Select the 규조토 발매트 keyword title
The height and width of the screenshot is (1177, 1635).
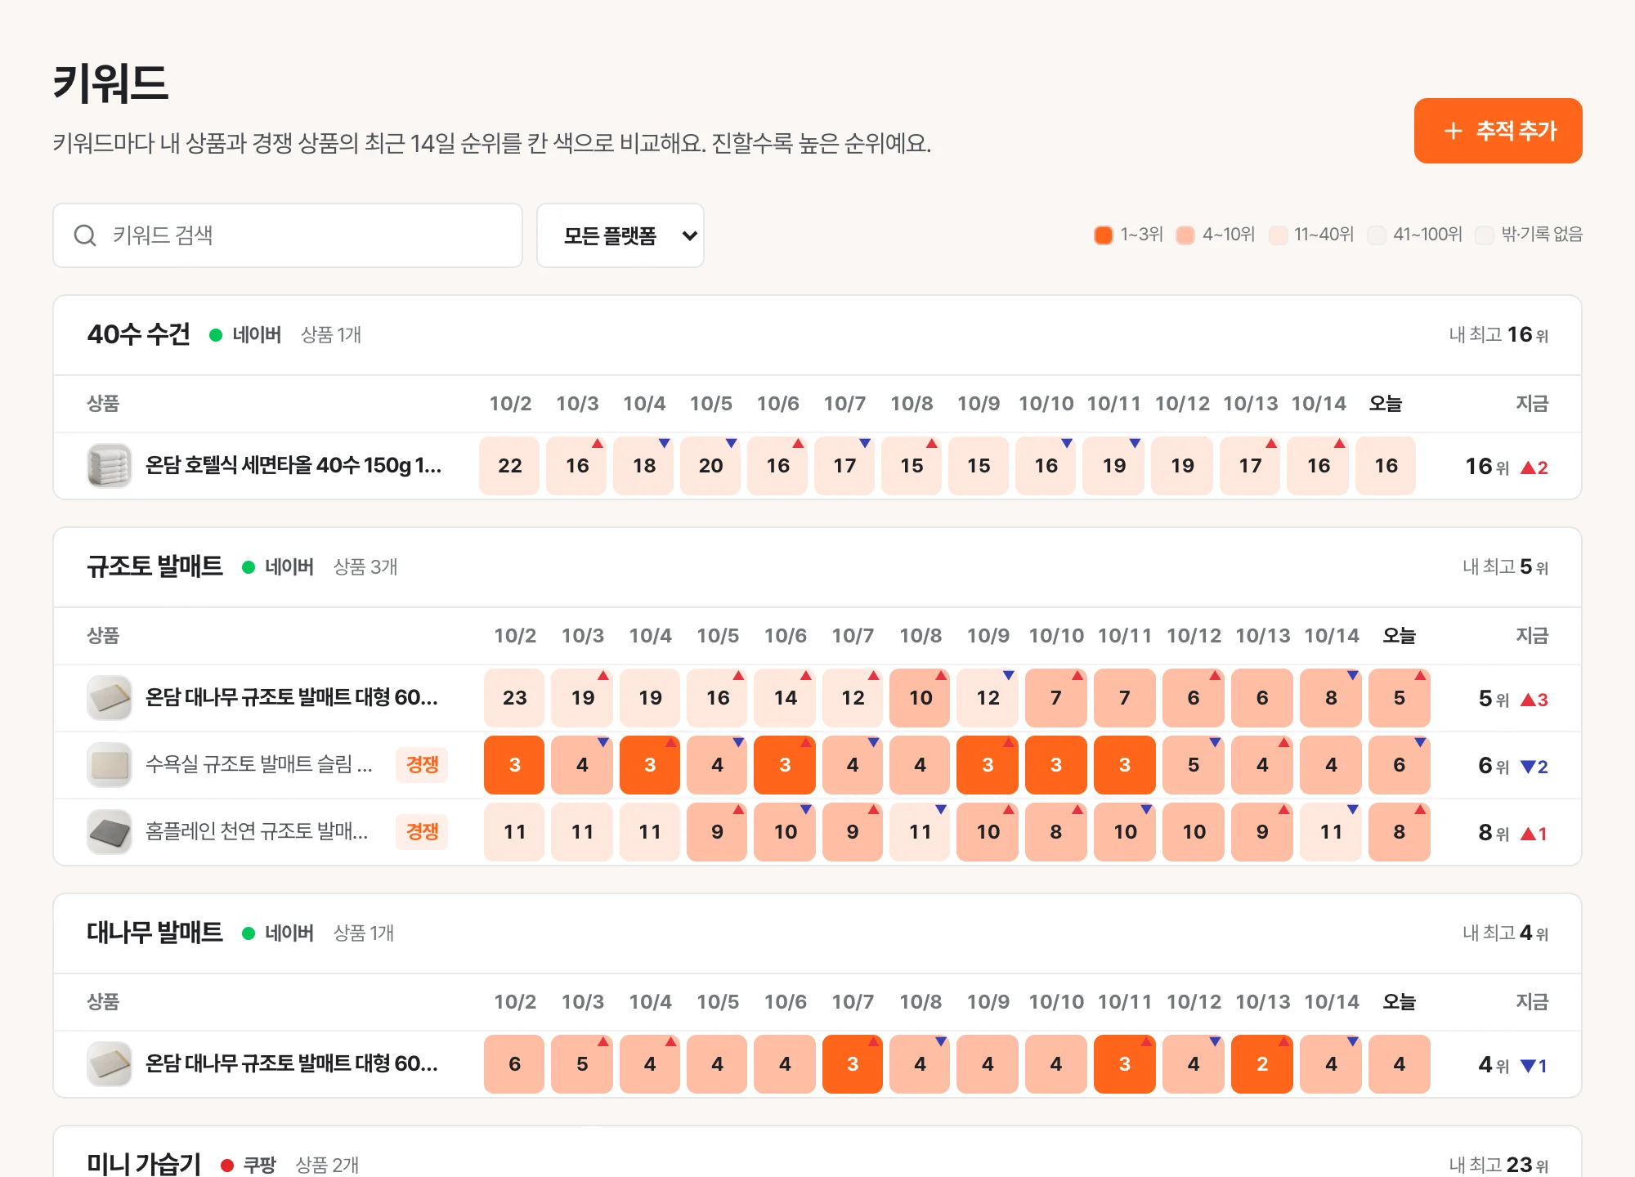(155, 566)
